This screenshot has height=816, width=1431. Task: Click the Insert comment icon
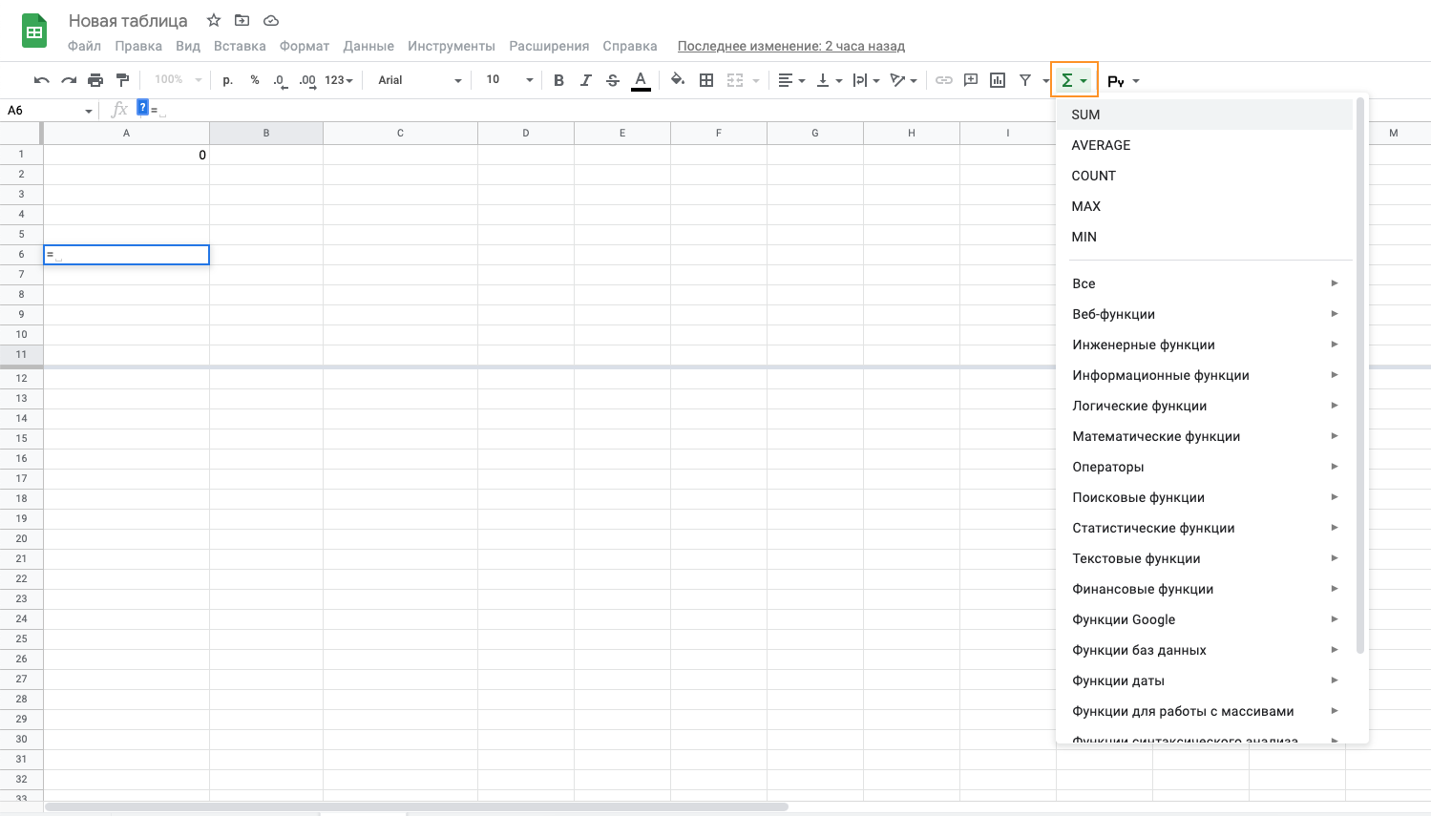point(971,80)
